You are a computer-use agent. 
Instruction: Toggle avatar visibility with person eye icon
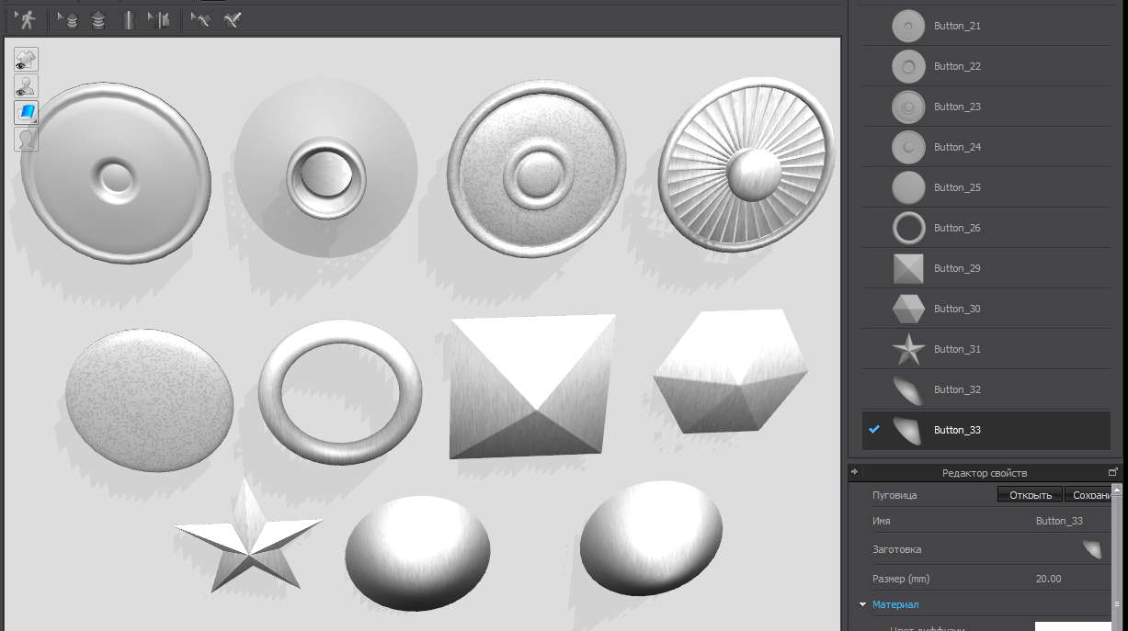[26, 86]
